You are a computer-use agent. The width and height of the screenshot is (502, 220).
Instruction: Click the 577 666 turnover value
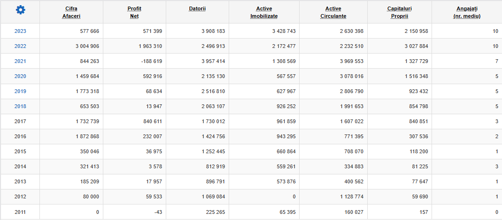[x=90, y=31]
